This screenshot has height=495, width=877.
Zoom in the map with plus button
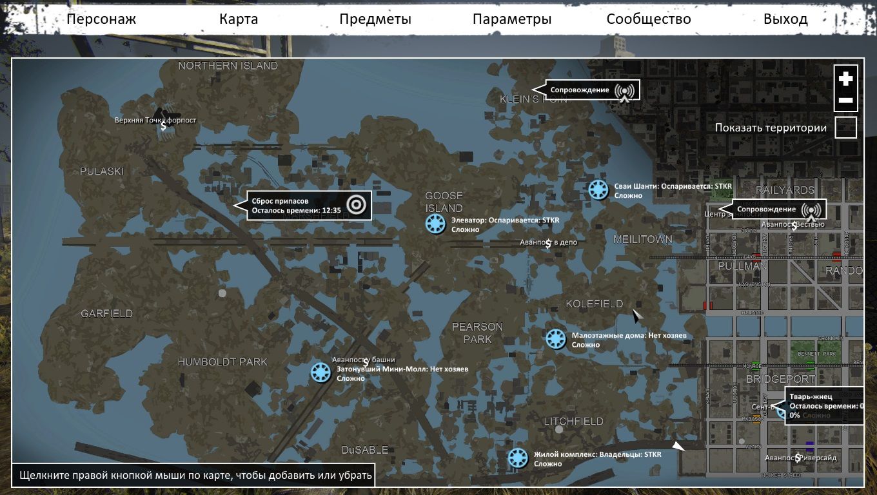845,79
